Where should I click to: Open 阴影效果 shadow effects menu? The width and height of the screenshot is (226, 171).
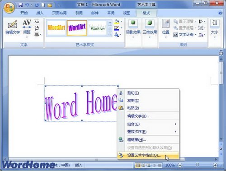133,28
